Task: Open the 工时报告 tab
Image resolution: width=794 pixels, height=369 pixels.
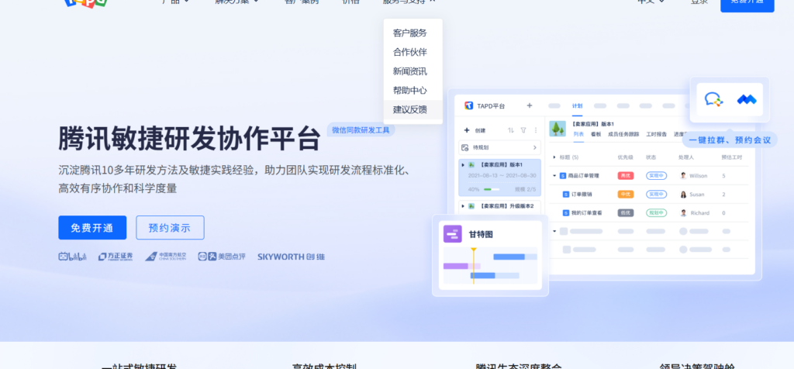Action: pos(656,134)
